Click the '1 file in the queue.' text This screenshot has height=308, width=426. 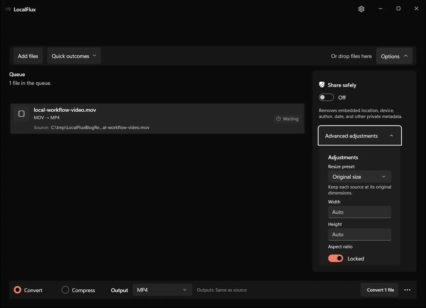[30, 83]
